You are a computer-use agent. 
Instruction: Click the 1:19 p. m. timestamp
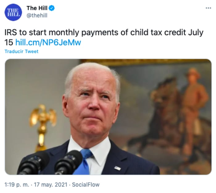click(17, 185)
